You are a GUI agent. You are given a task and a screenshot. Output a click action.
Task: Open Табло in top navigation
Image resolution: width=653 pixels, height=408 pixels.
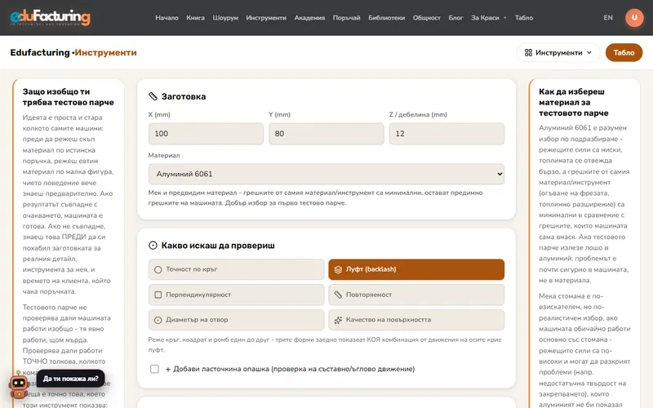tap(524, 17)
